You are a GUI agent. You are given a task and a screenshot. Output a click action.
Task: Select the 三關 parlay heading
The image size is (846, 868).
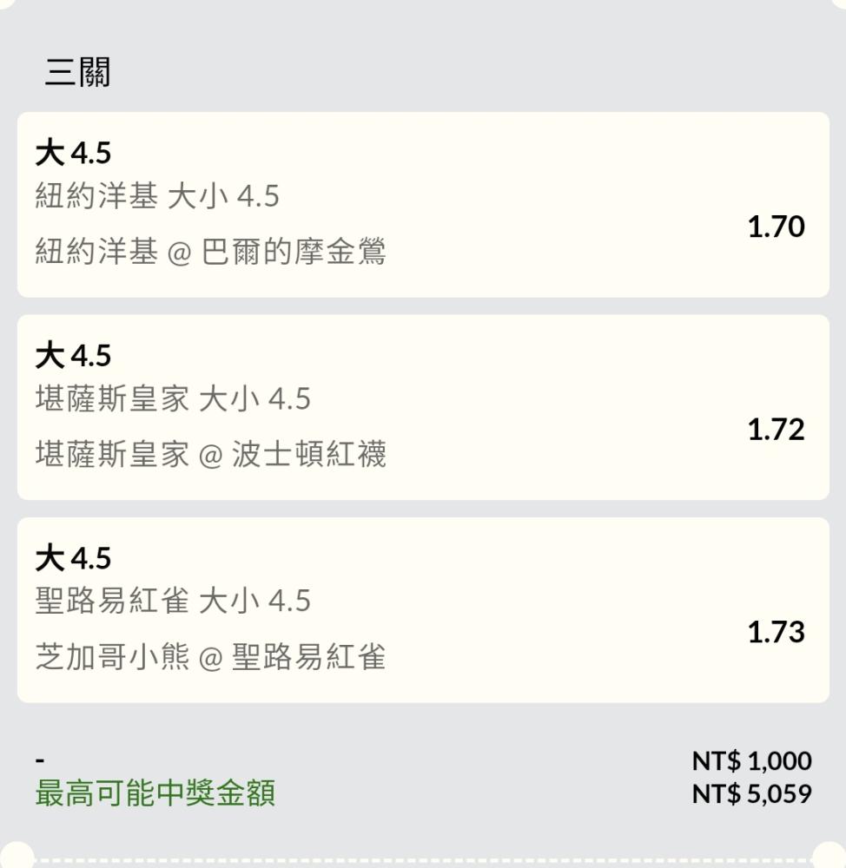point(77,72)
